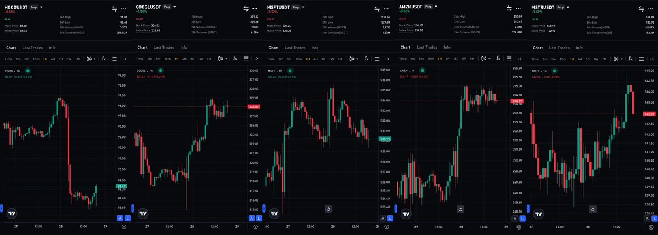The width and height of the screenshot is (658, 235).
Task: Click the 88.49 price label on HOOD axis
Action: 121,186
